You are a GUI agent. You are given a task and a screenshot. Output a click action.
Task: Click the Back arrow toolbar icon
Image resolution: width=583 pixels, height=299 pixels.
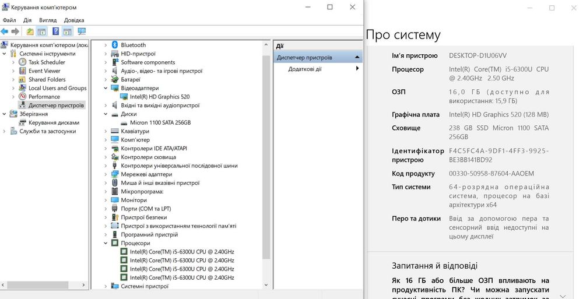coord(5,31)
